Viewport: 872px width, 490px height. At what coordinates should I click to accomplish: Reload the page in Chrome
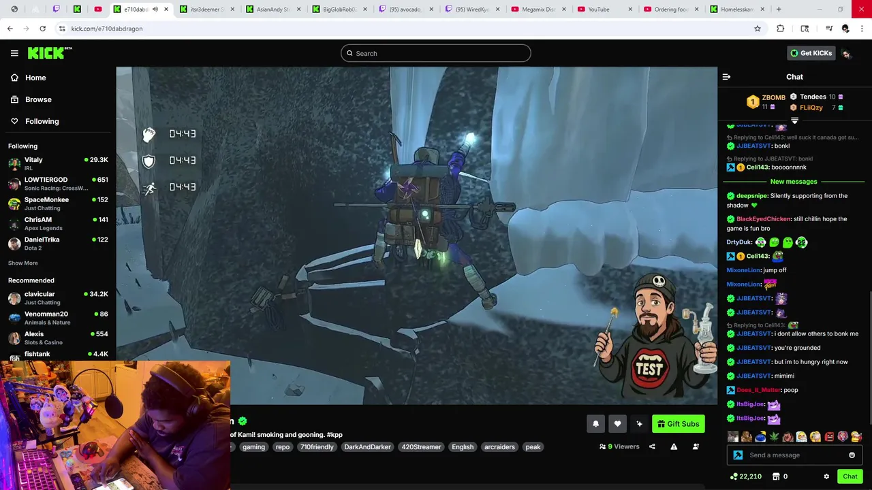click(42, 29)
